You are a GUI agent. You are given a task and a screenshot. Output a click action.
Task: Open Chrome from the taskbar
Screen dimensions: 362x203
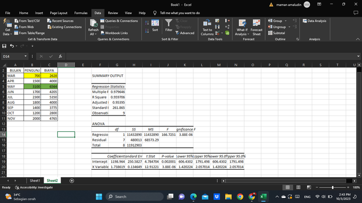pyautogui.click(x=240, y=197)
